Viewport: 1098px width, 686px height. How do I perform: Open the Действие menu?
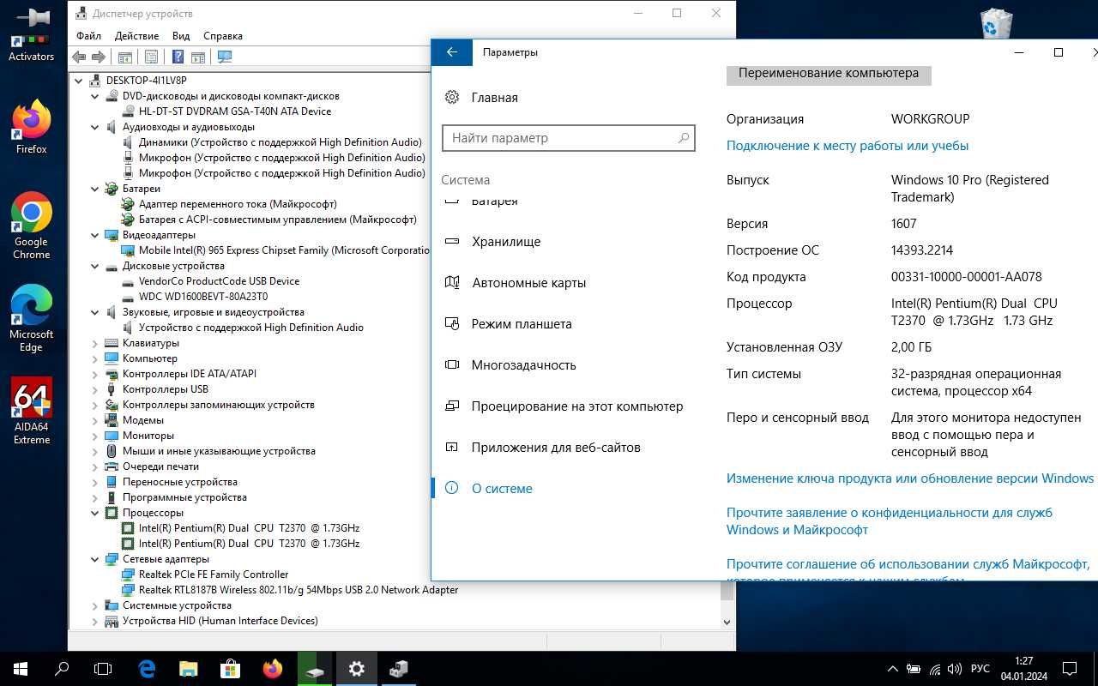click(x=136, y=36)
